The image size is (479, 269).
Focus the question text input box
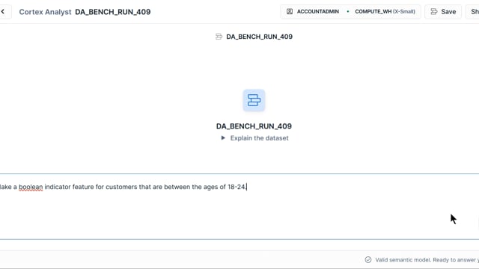click(239, 206)
